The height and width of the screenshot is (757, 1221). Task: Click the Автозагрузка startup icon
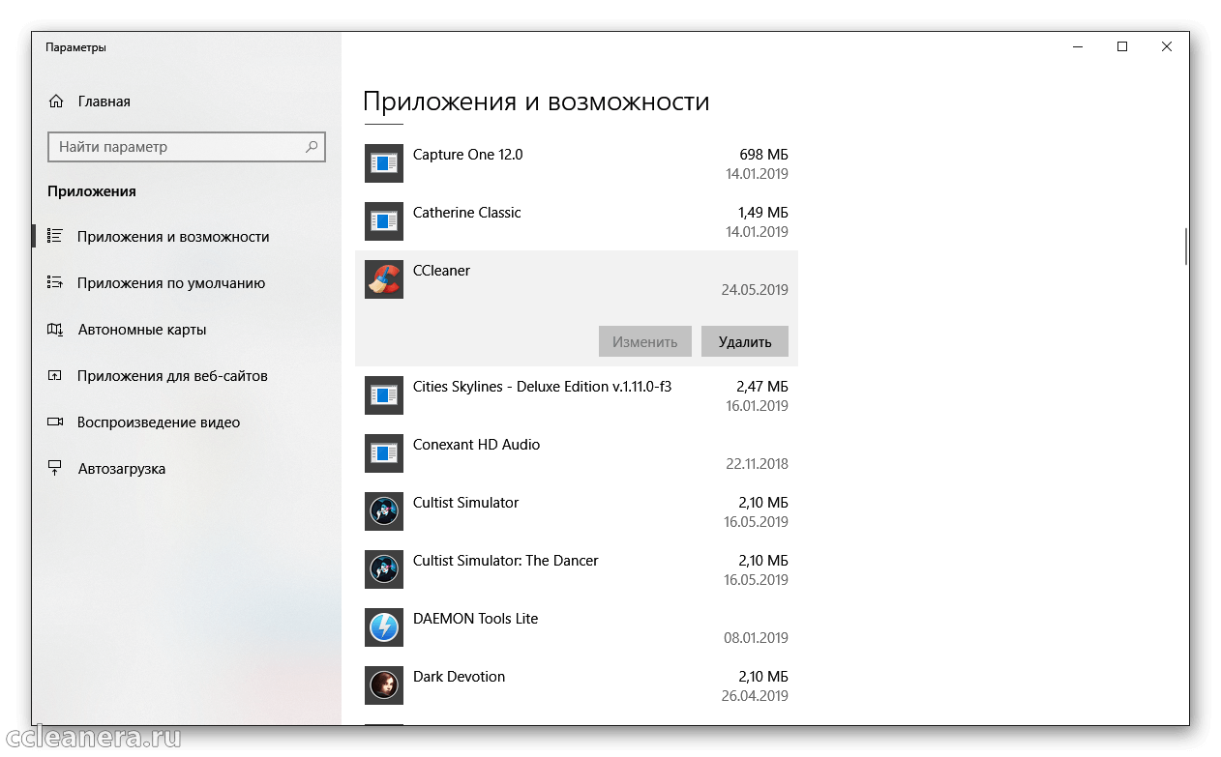point(55,469)
